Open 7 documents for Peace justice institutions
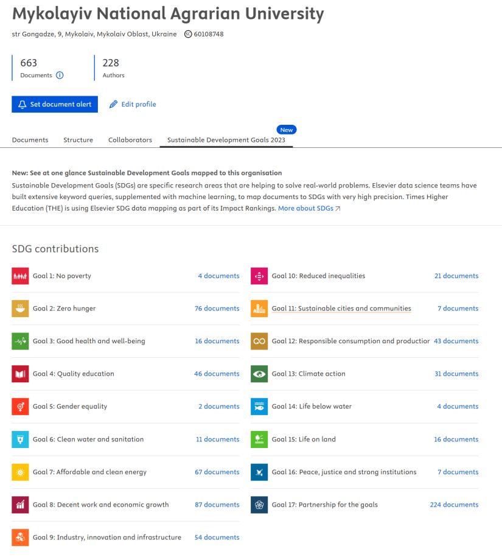The width and height of the screenshot is (502, 560). [458, 472]
